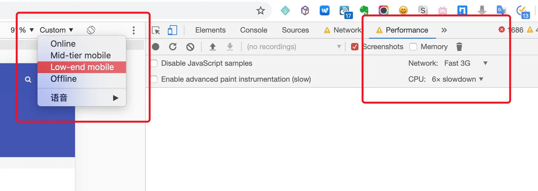
Task: Switch to the Console tab
Action: click(254, 30)
